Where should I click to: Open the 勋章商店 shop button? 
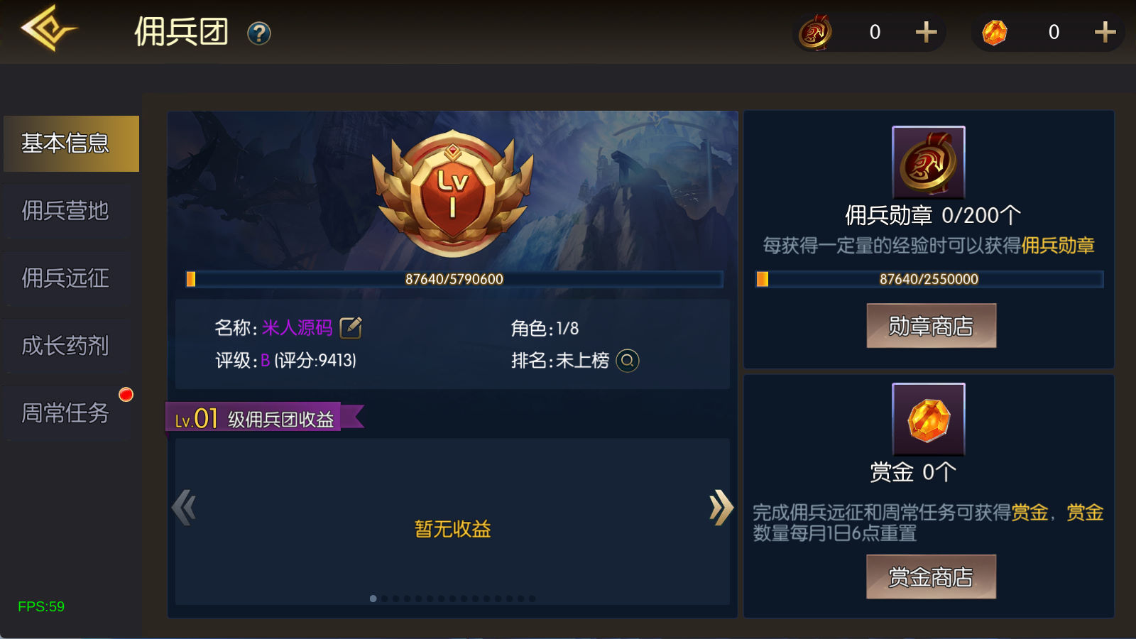pos(931,326)
